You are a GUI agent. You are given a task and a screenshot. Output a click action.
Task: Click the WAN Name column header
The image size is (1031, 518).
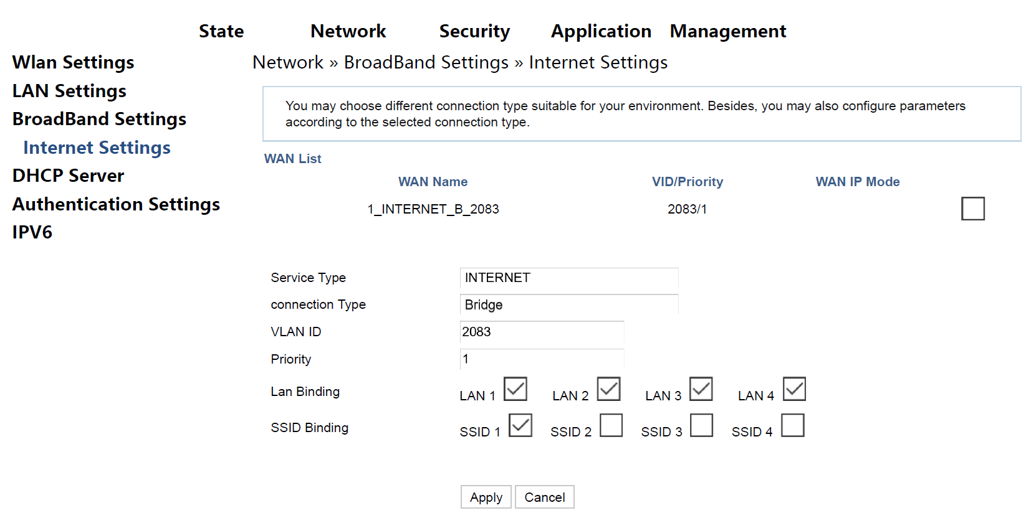point(433,182)
